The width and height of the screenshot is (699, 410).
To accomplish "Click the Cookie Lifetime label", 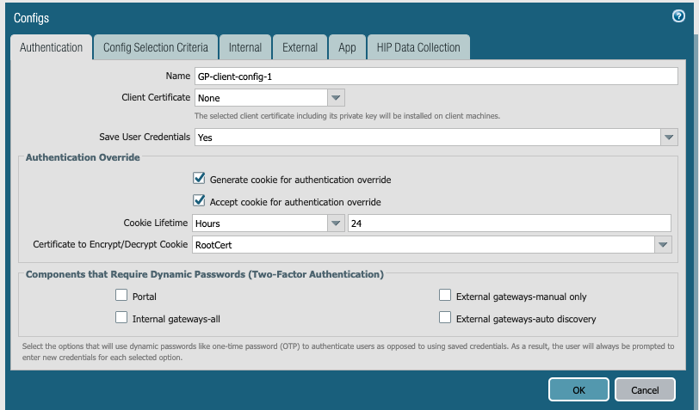I will click(x=156, y=223).
